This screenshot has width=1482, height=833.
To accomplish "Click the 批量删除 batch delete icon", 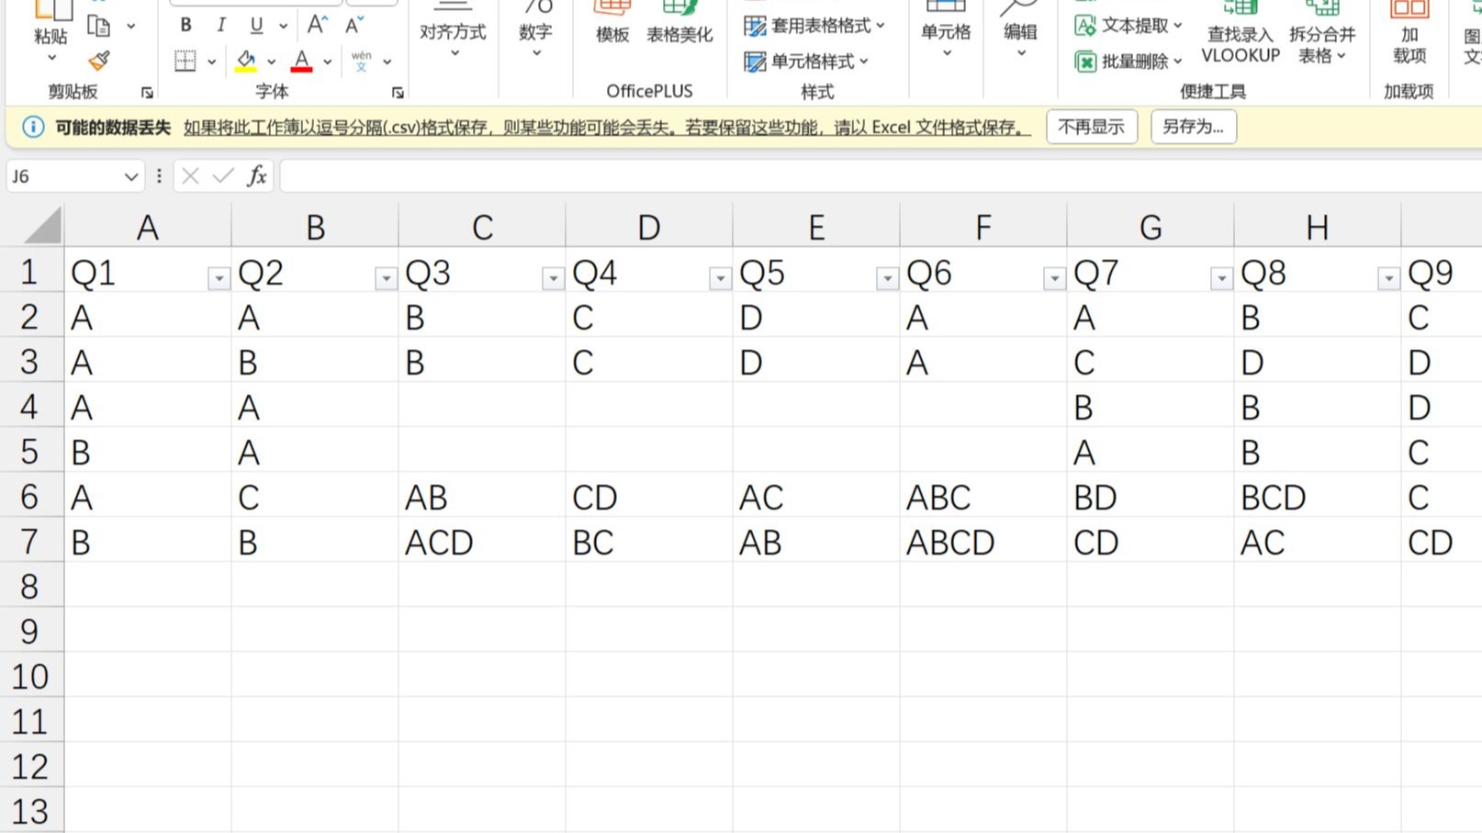I will click(x=1085, y=62).
